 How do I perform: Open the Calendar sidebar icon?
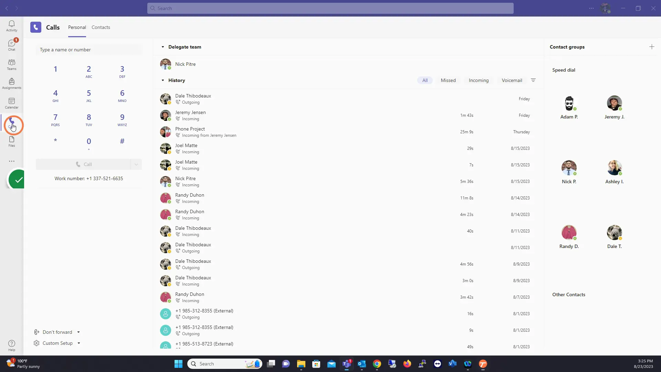(12, 103)
